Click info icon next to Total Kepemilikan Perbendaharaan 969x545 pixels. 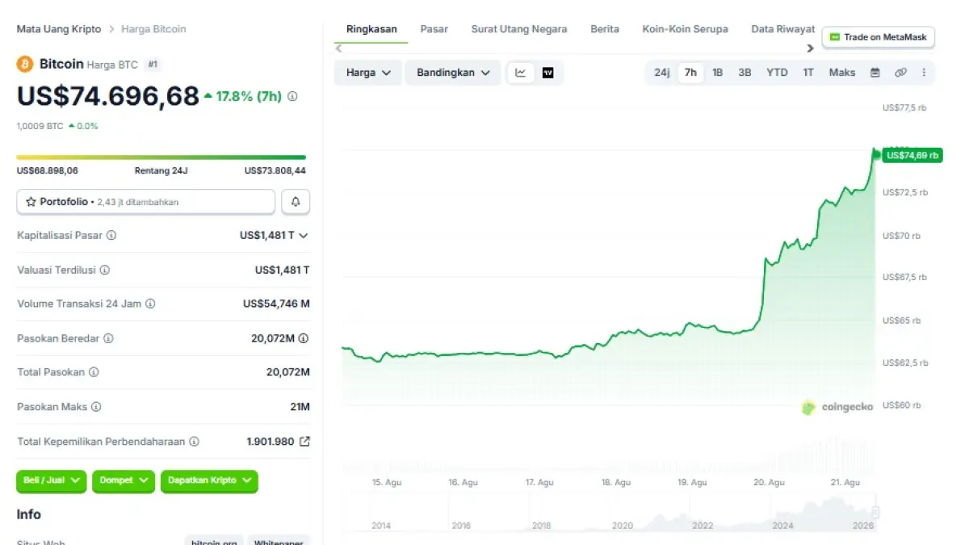(x=194, y=442)
